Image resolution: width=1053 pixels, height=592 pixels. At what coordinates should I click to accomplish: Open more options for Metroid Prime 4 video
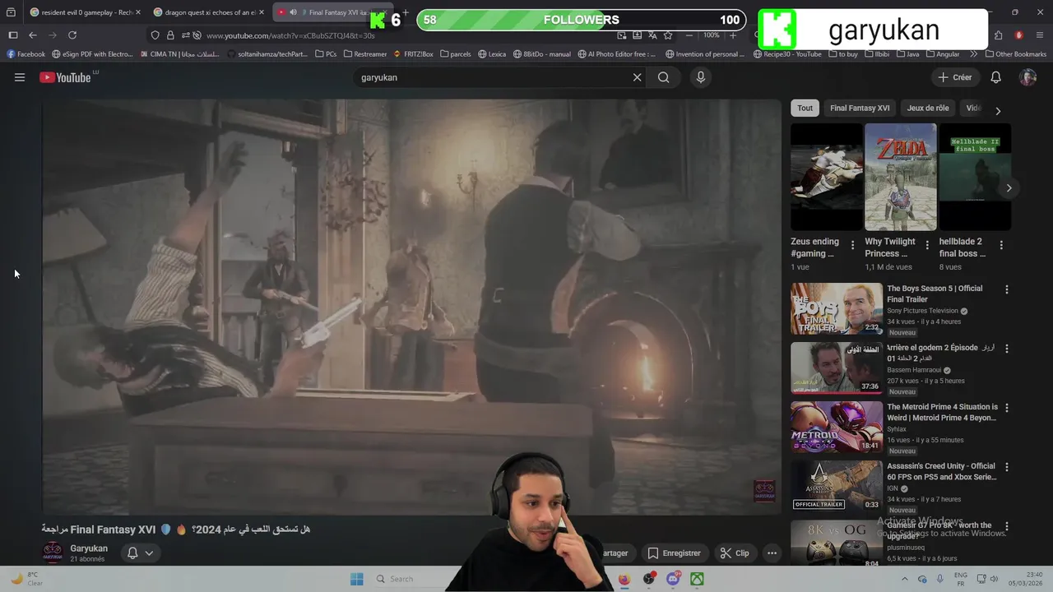(x=1006, y=408)
